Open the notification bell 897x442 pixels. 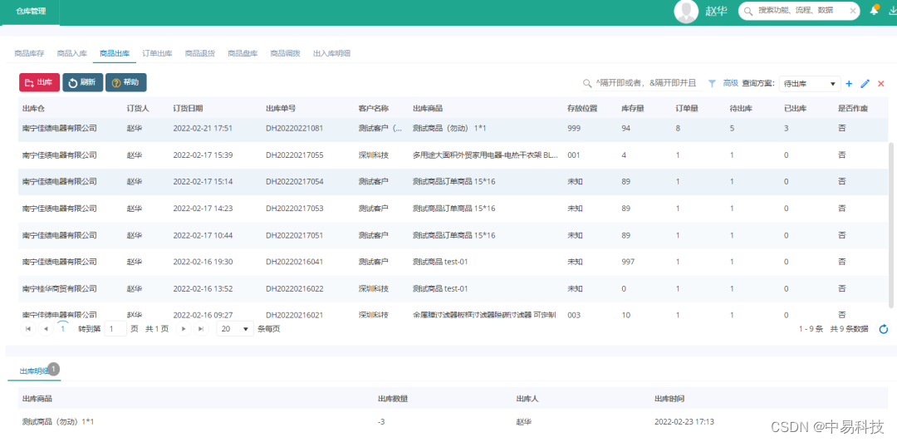[874, 10]
